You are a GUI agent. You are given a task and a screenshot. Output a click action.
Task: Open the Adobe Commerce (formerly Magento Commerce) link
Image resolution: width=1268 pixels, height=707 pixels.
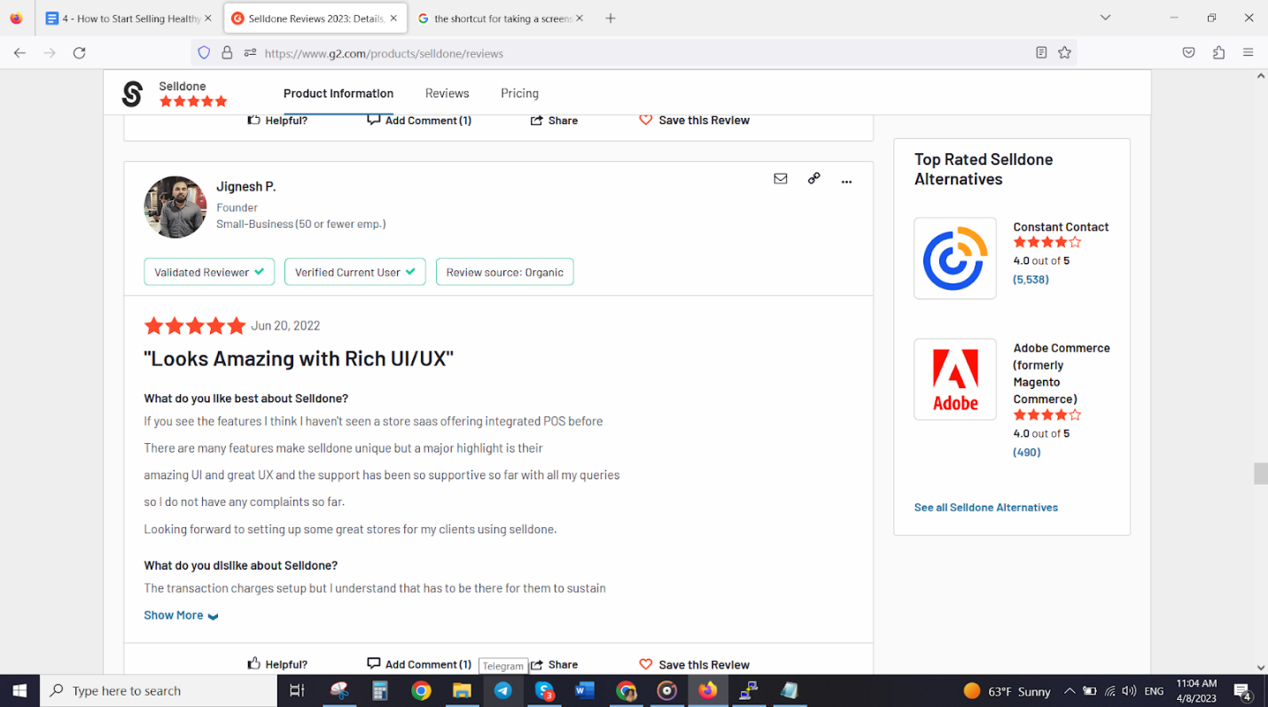tap(1062, 373)
